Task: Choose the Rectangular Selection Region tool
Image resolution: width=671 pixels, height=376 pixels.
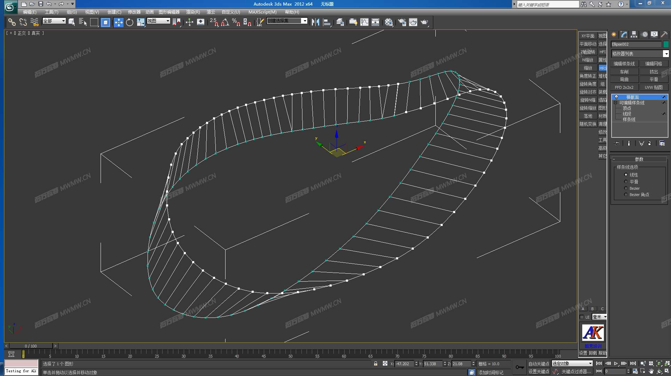Action: point(94,22)
